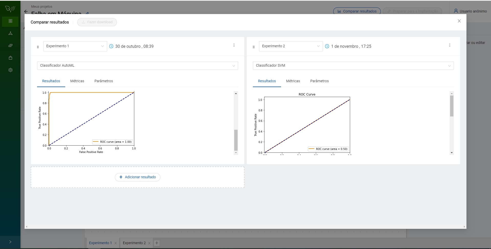Click the AutoML ROC curve chart
Image resolution: width=491 pixels, height=249 pixels.
87,122
